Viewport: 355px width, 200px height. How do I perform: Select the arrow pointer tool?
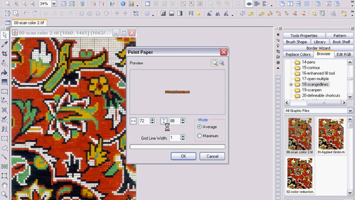[4, 35]
